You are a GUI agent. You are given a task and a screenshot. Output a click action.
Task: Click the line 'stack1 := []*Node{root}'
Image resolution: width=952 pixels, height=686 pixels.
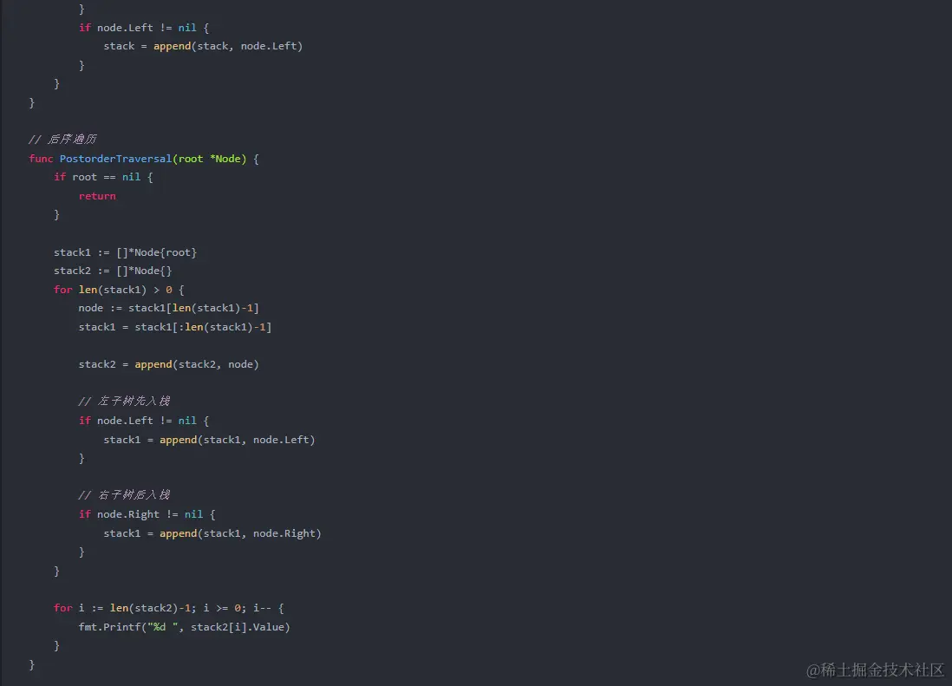pyautogui.click(x=125, y=252)
